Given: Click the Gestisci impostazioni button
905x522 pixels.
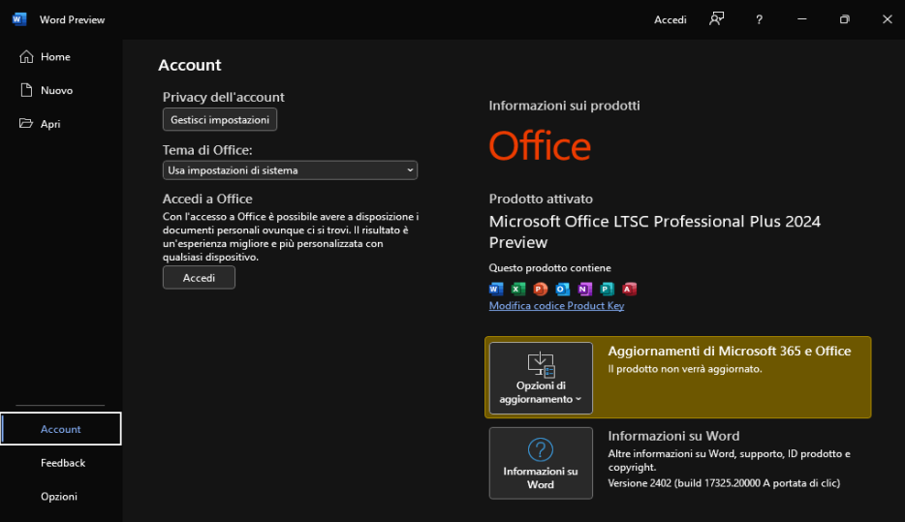Looking at the screenshot, I should coord(220,119).
